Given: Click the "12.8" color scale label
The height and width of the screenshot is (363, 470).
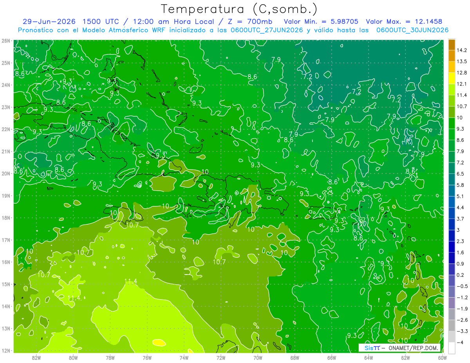Looking at the screenshot, I should coord(462,73).
